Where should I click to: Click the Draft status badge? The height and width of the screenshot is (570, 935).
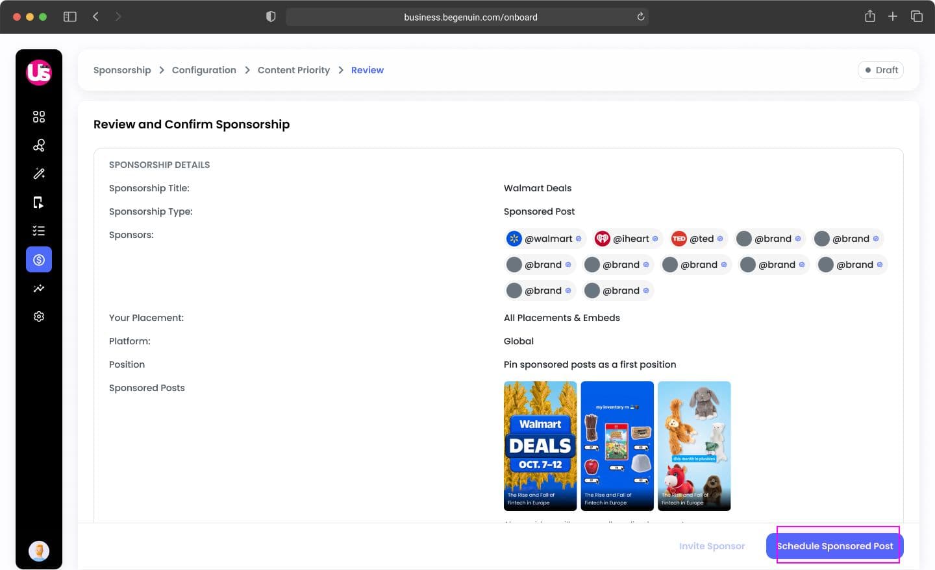coord(881,70)
